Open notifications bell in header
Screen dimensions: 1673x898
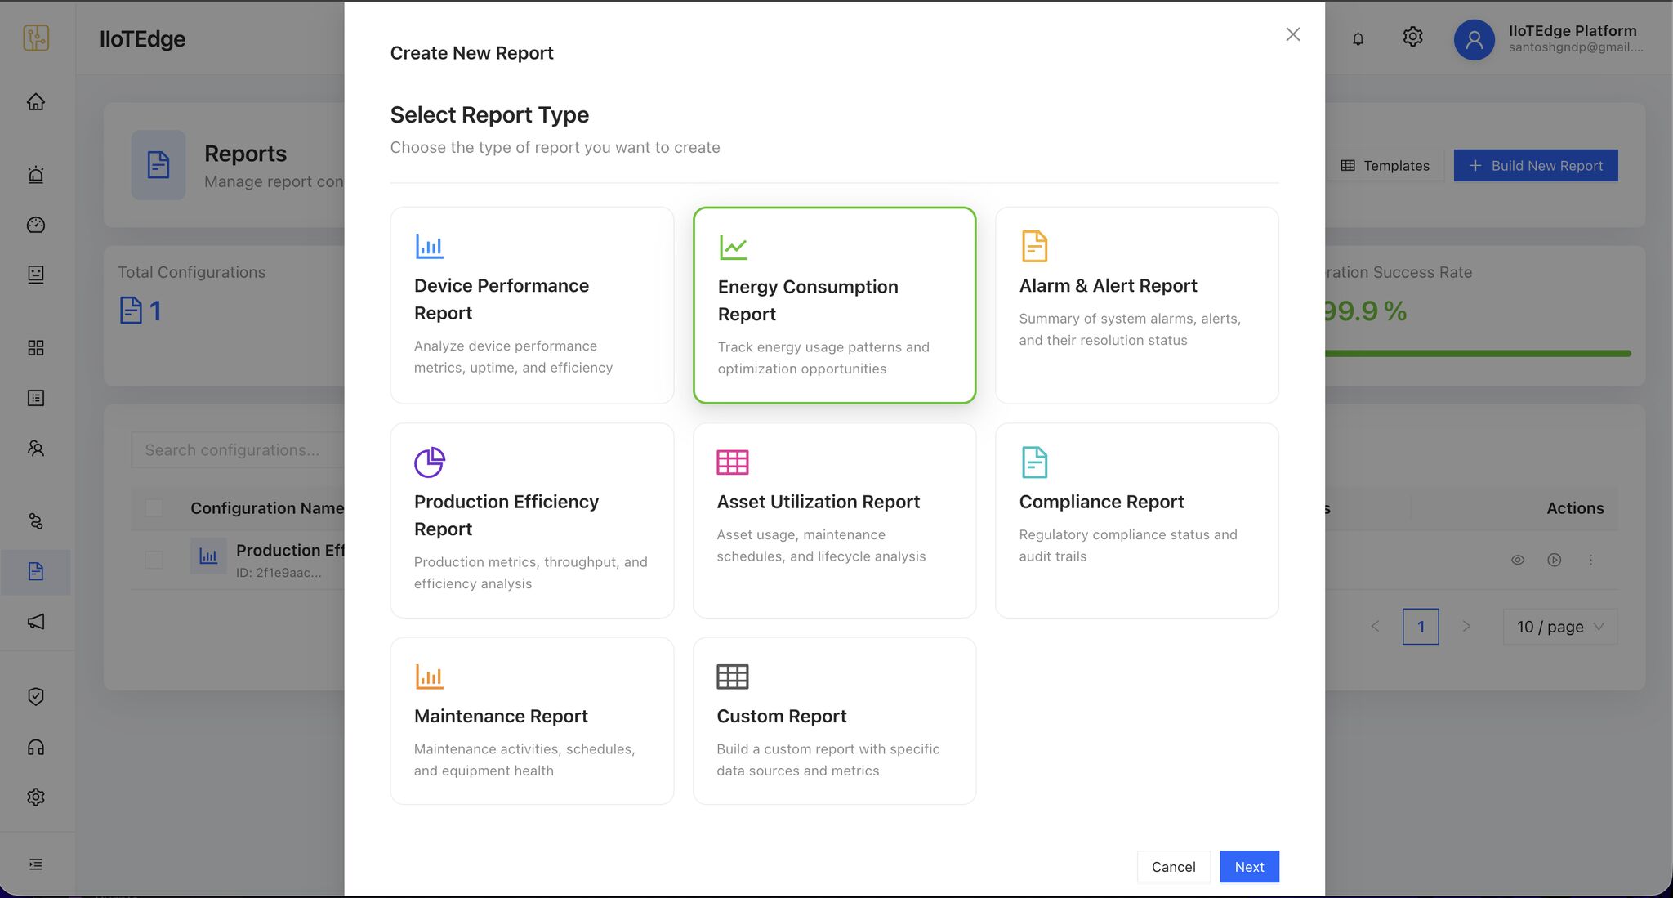[1358, 38]
